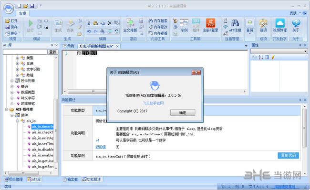
Task: Undo the last edit with the blue arrow
Action: pos(89,31)
